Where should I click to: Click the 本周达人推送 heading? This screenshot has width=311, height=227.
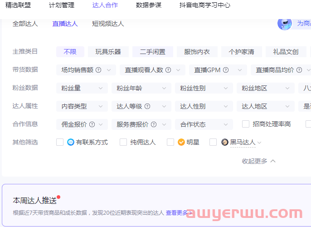35,201
